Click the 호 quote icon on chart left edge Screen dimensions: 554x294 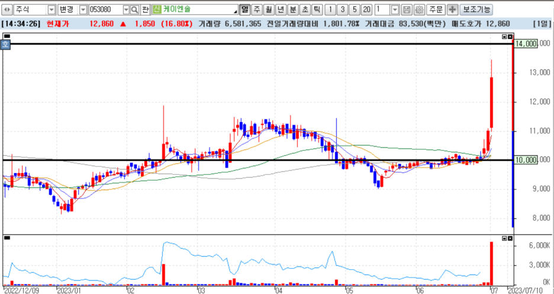coord(6,45)
